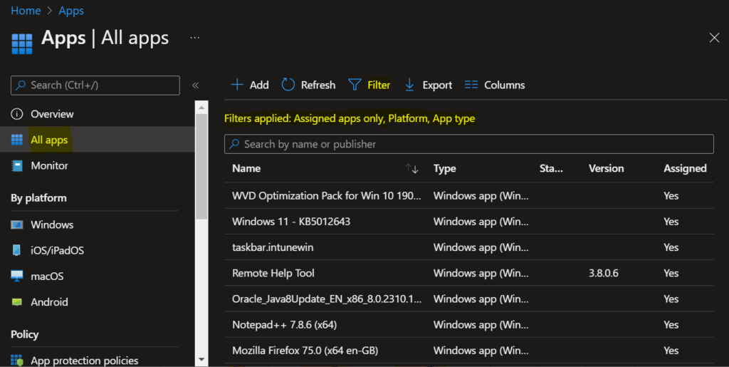Click the Monitor notebook icon
The height and width of the screenshot is (367, 729).
pos(17,165)
